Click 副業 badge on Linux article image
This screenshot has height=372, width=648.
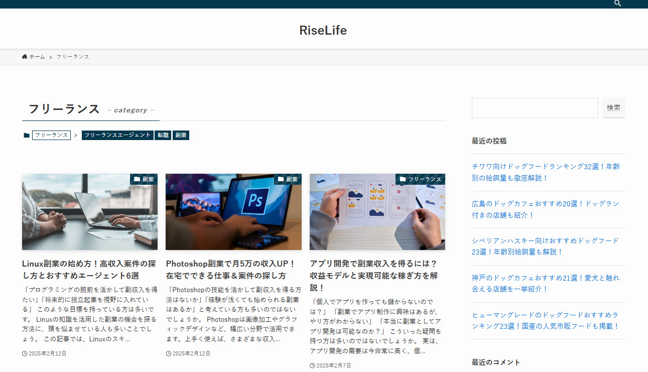144,179
